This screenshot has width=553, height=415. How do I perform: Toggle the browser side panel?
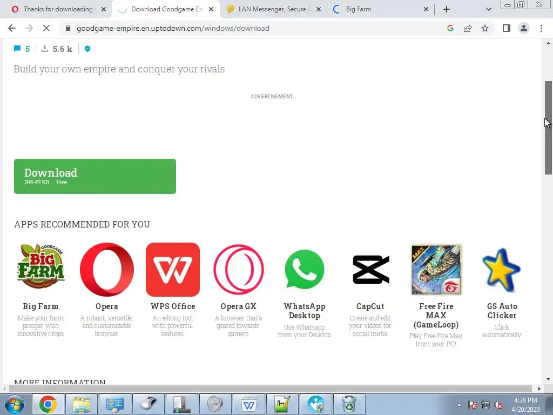coord(507,28)
